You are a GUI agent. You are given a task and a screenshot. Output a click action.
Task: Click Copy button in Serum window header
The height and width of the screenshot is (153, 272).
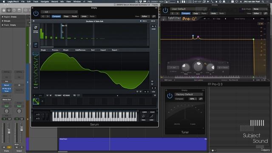coord(66,16)
